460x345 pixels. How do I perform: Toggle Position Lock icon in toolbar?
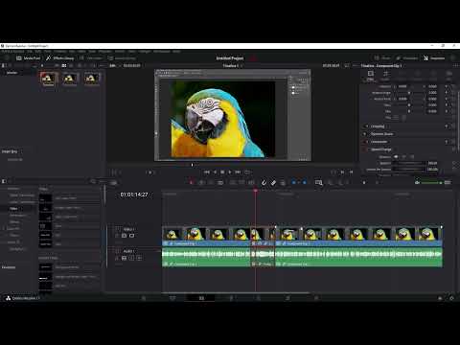tap(283, 182)
